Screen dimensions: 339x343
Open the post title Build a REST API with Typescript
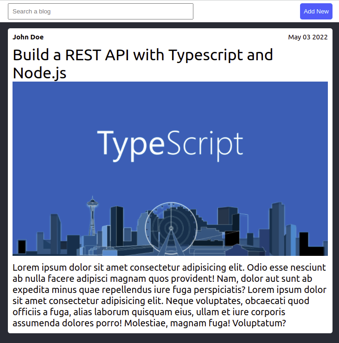[x=143, y=64]
